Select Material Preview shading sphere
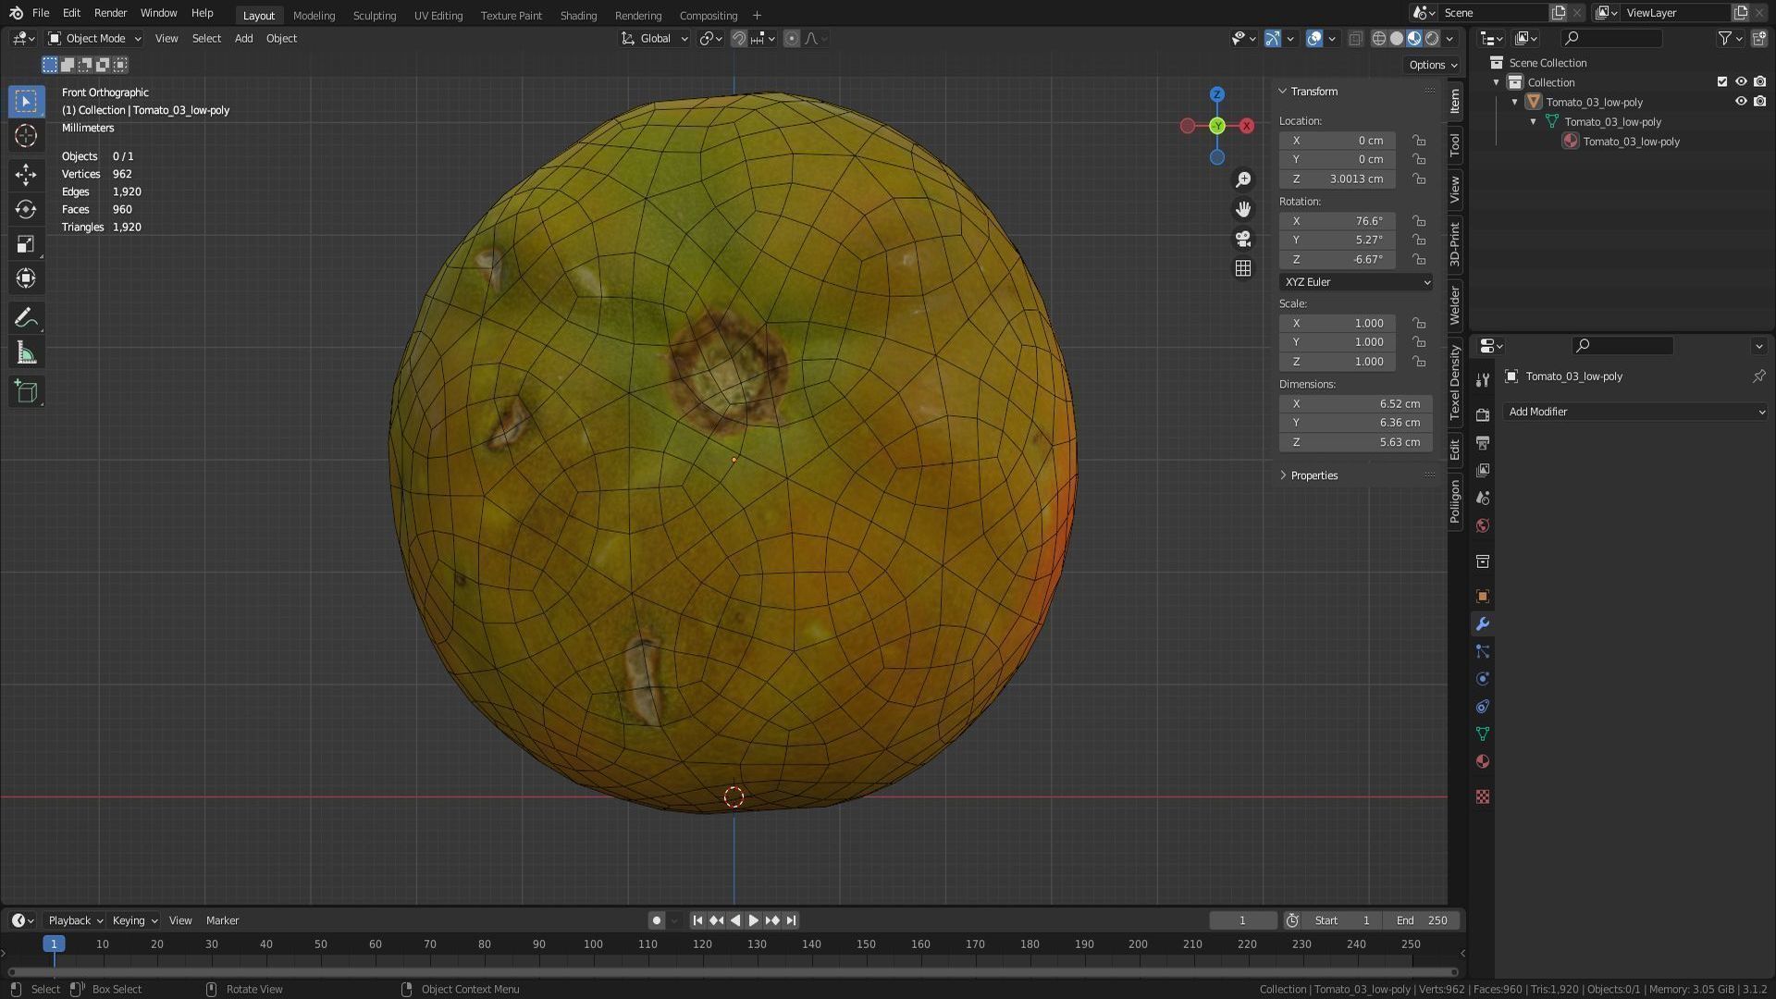Screen dimensions: 1776x999 tap(1415, 39)
